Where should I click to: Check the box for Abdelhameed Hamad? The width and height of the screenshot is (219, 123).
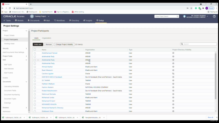35,53
